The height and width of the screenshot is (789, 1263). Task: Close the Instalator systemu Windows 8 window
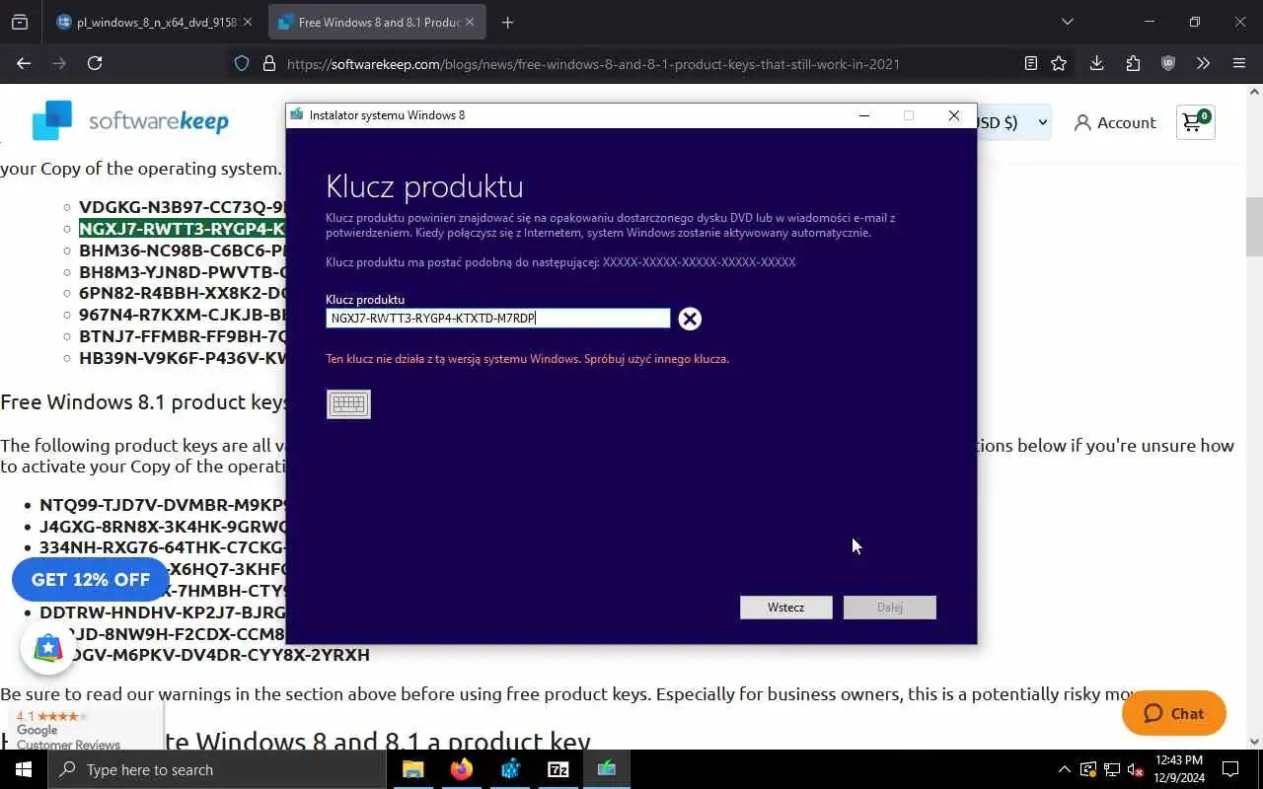click(x=954, y=115)
